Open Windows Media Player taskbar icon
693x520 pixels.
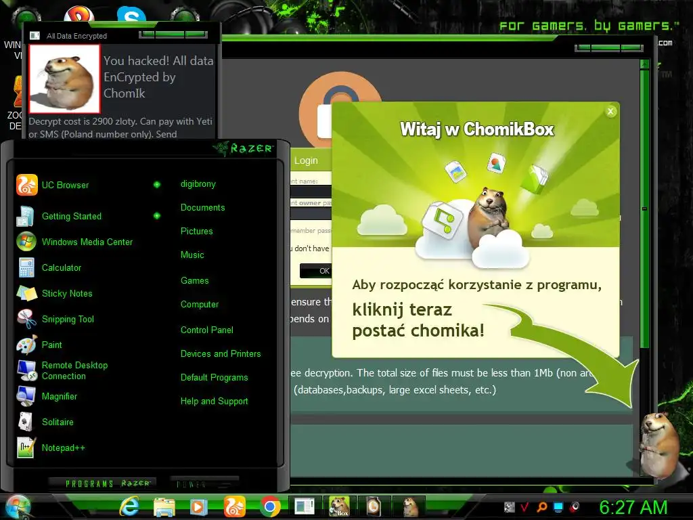pos(198,506)
